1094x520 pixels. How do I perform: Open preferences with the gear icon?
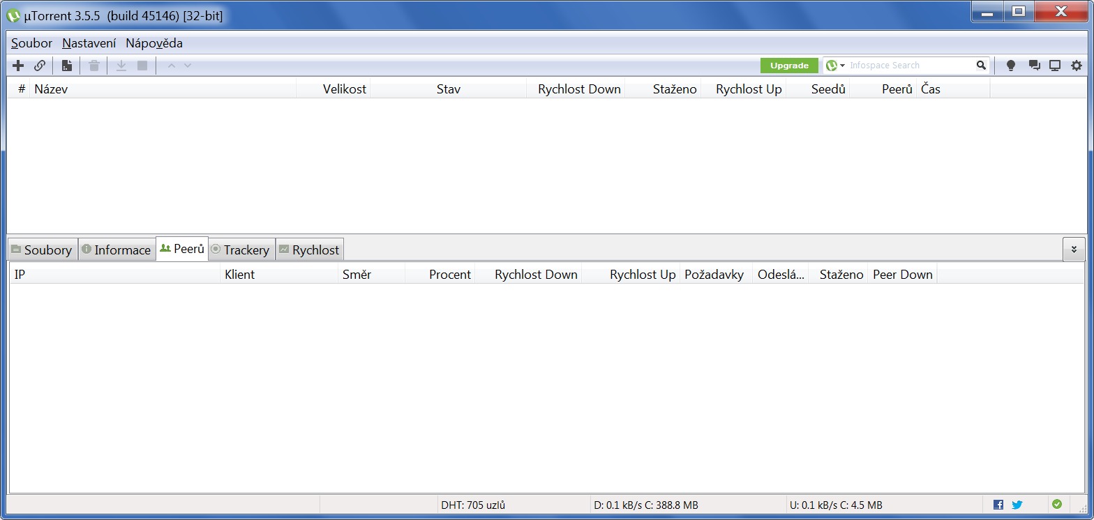1077,66
